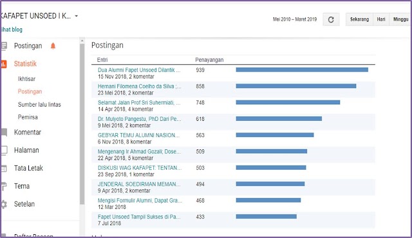This screenshot has width=412, height=238.
Task: Open post 'Mengisi Formulir Alumni, Dapat Gra...'
Action: tap(140, 201)
